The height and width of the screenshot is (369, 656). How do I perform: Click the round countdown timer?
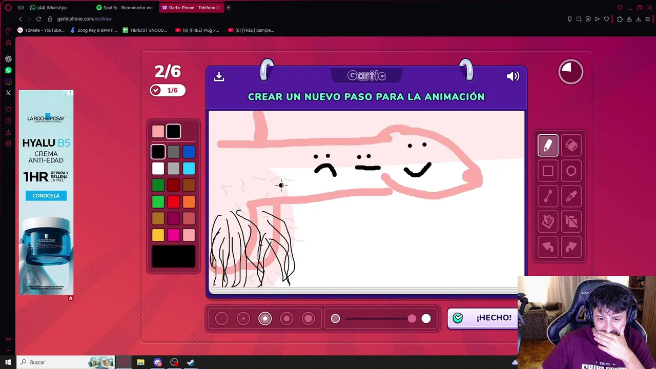(x=570, y=71)
